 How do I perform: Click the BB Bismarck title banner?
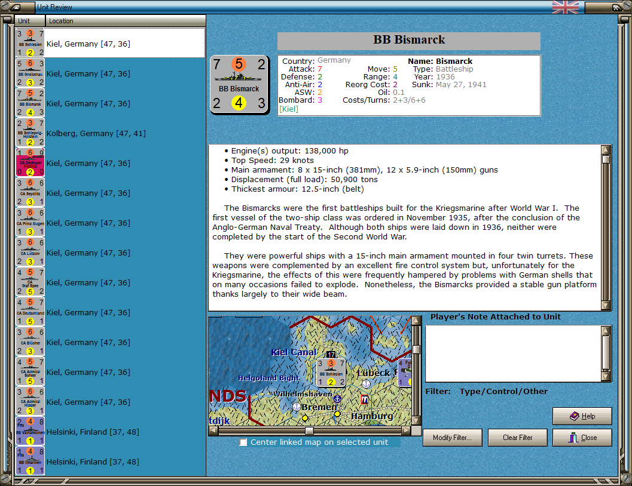click(409, 41)
